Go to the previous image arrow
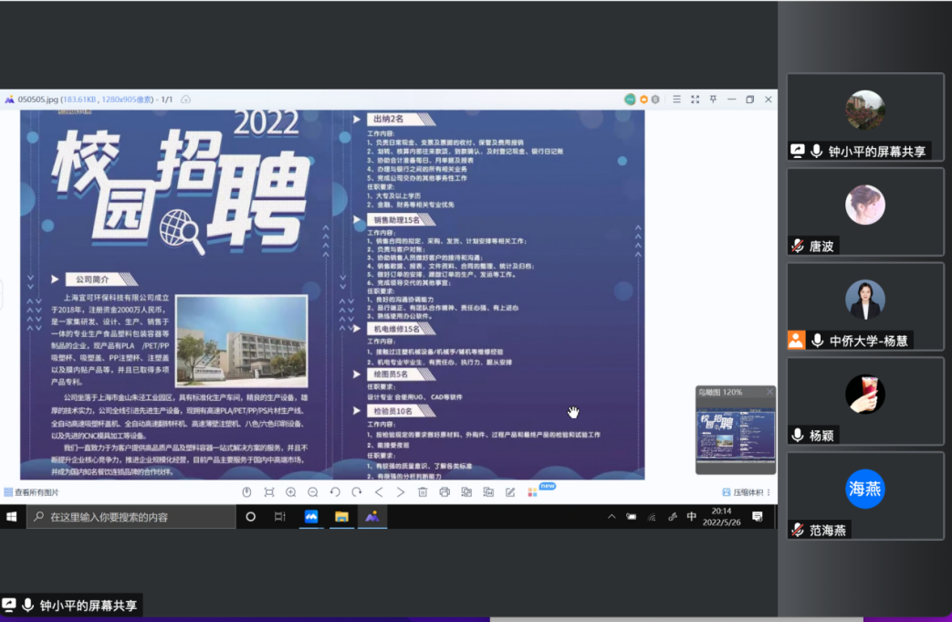 coord(379,492)
